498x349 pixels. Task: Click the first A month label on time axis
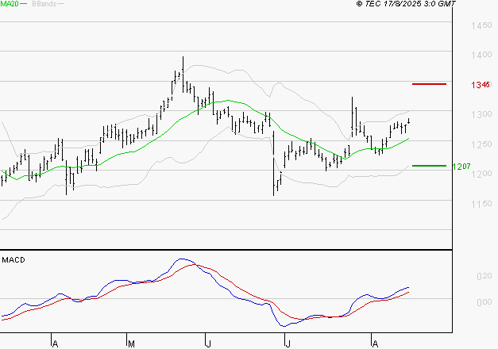(55, 343)
